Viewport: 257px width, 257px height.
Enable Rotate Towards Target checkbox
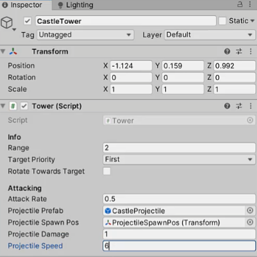107,171
